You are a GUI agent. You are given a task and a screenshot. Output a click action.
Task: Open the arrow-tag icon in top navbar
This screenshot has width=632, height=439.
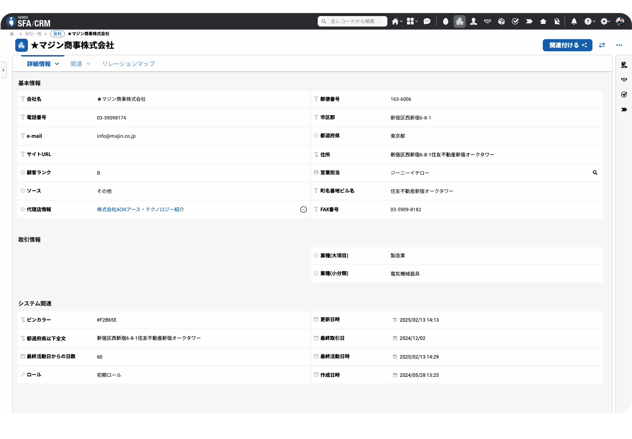click(529, 21)
